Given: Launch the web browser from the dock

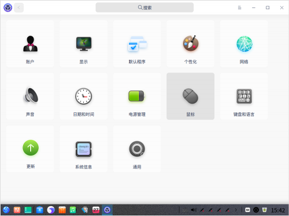Looking at the screenshot, I should coord(51,210).
